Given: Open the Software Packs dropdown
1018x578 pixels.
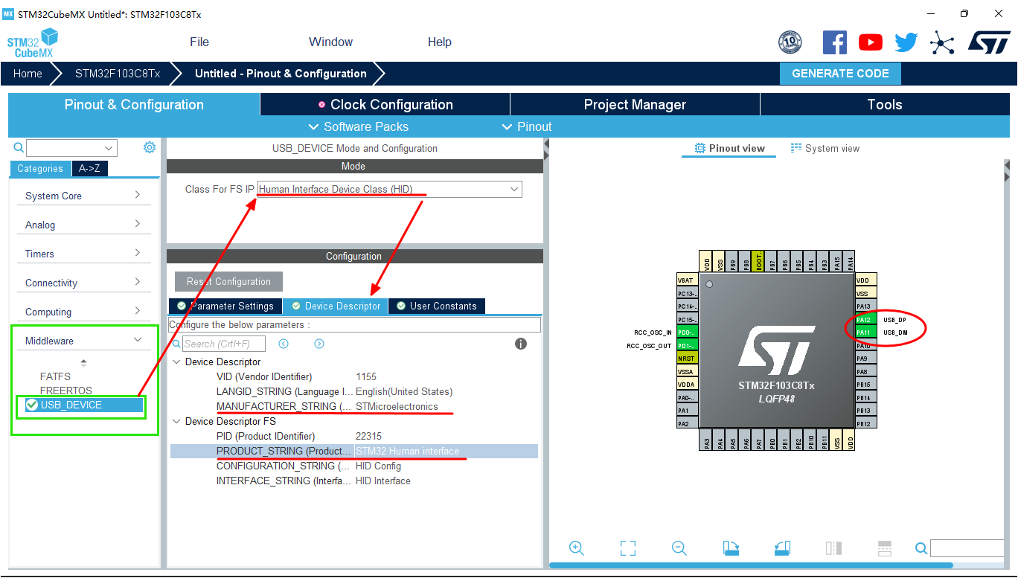Looking at the screenshot, I should [358, 126].
